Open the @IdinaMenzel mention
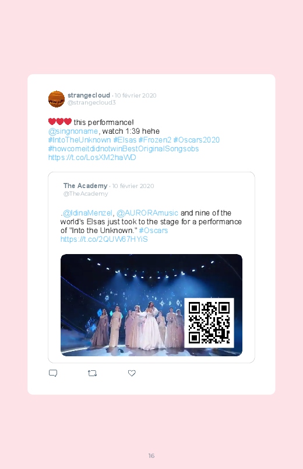The image size is (303, 469). (87, 213)
